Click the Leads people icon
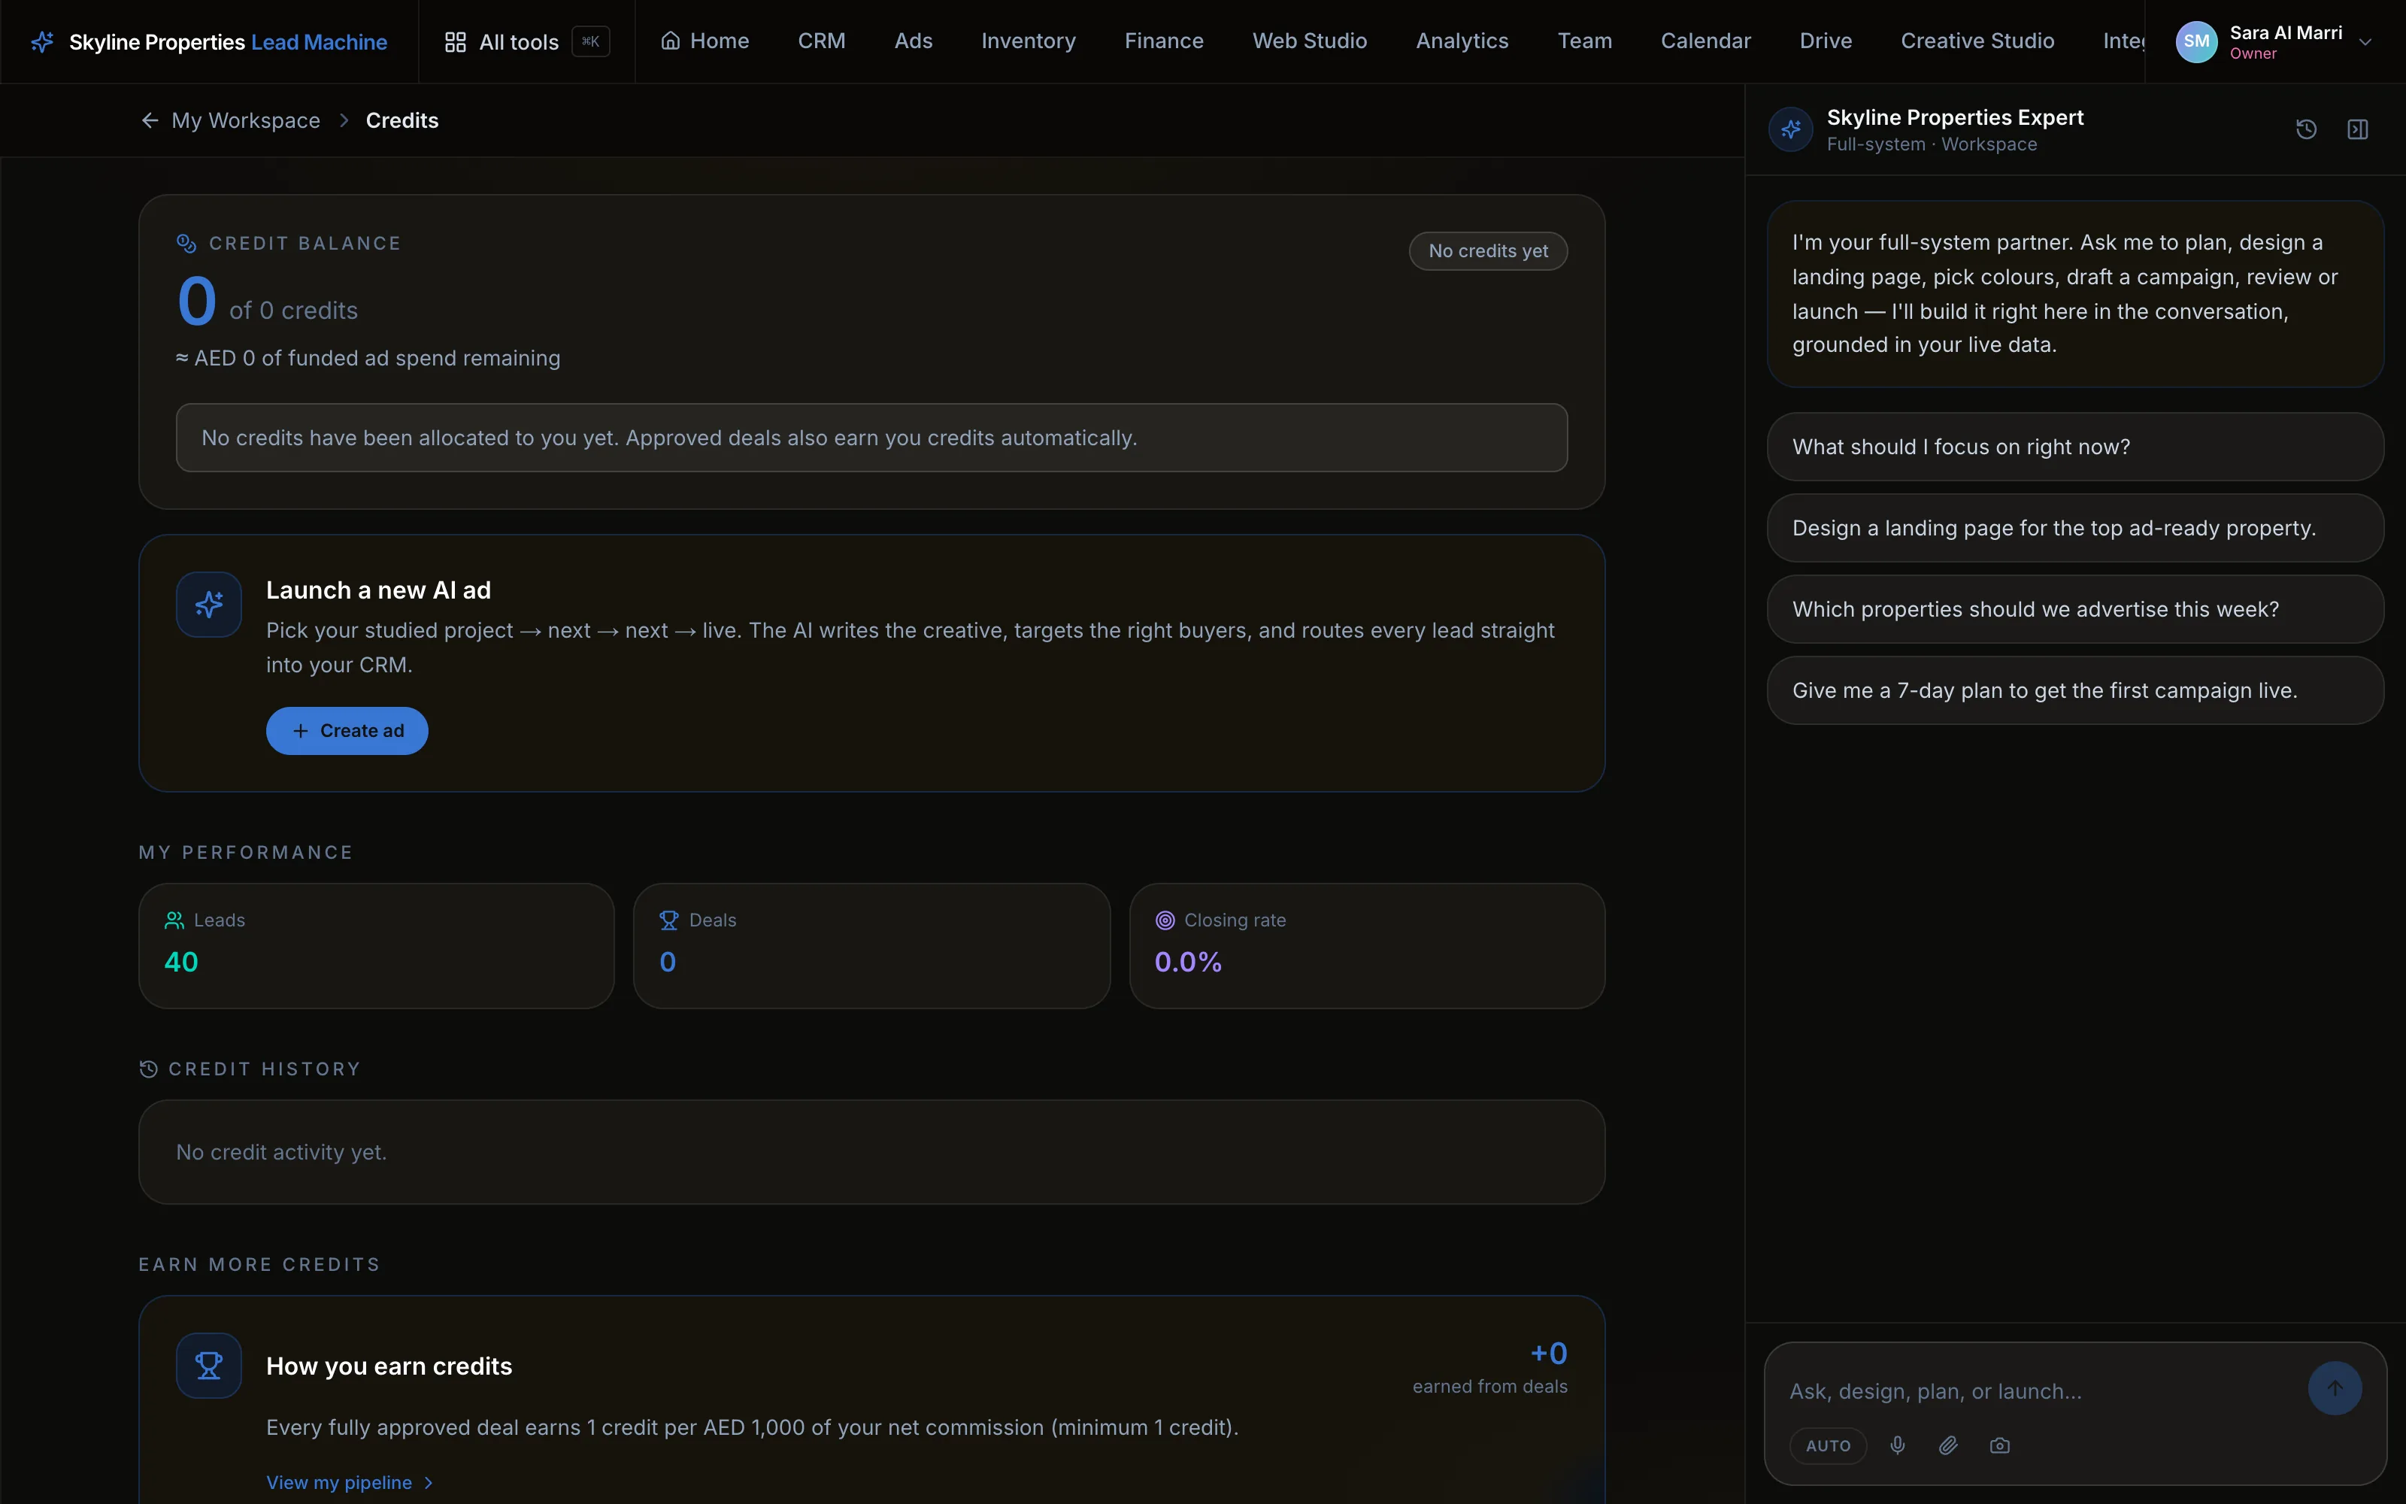Viewport: 2406px width, 1504px height. (174, 920)
